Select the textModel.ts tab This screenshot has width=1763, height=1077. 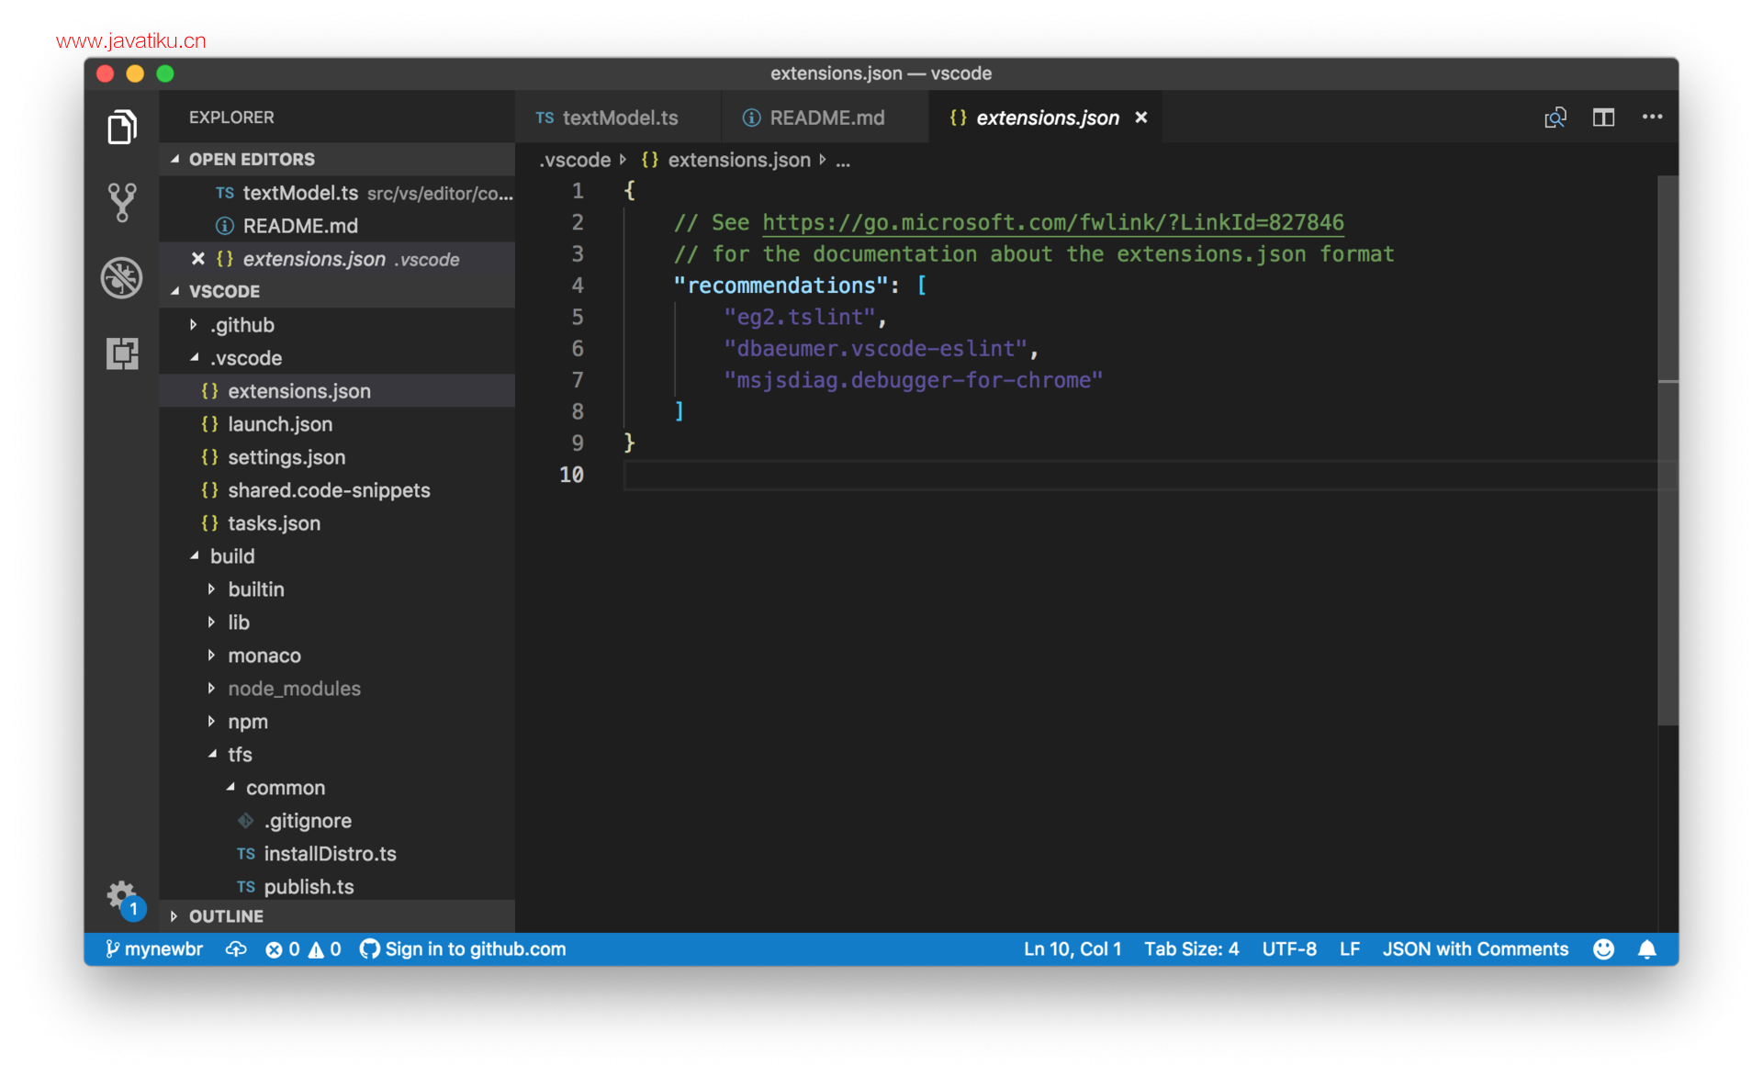[x=621, y=116]
